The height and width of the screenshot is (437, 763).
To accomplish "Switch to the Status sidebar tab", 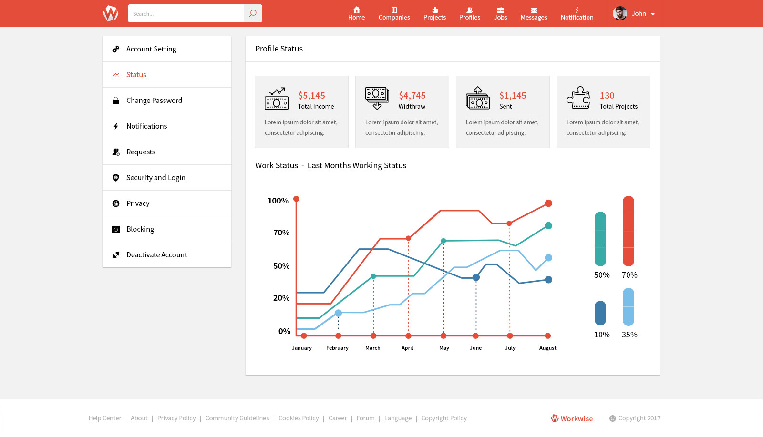I will tap(136, 74).
